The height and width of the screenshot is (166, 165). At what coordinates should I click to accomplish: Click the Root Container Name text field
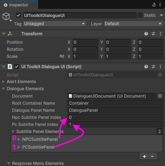115,103
